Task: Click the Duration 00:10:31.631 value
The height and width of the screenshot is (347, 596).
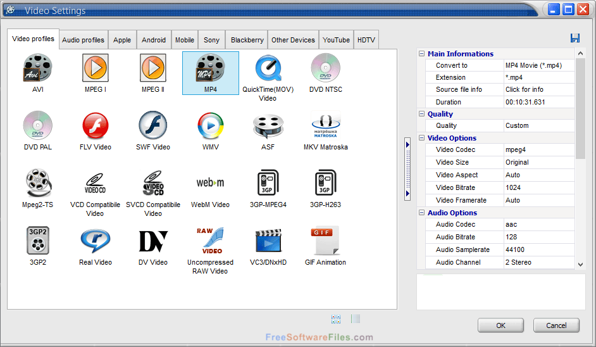Action: (x=539, y=102)
